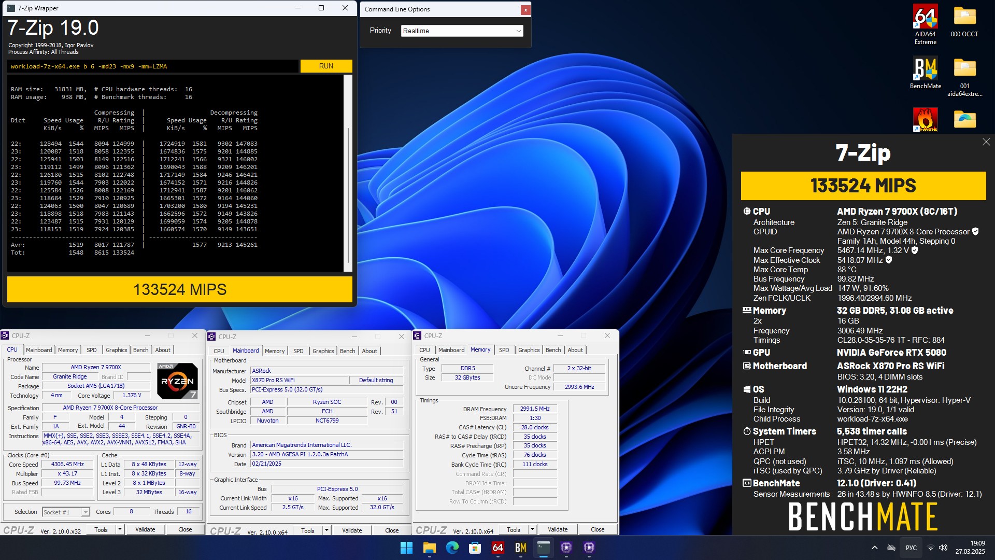Open AIDA64 Extreme desktop shortcut
The width and height of the screenshot is (995, 560).
(925, 24)
